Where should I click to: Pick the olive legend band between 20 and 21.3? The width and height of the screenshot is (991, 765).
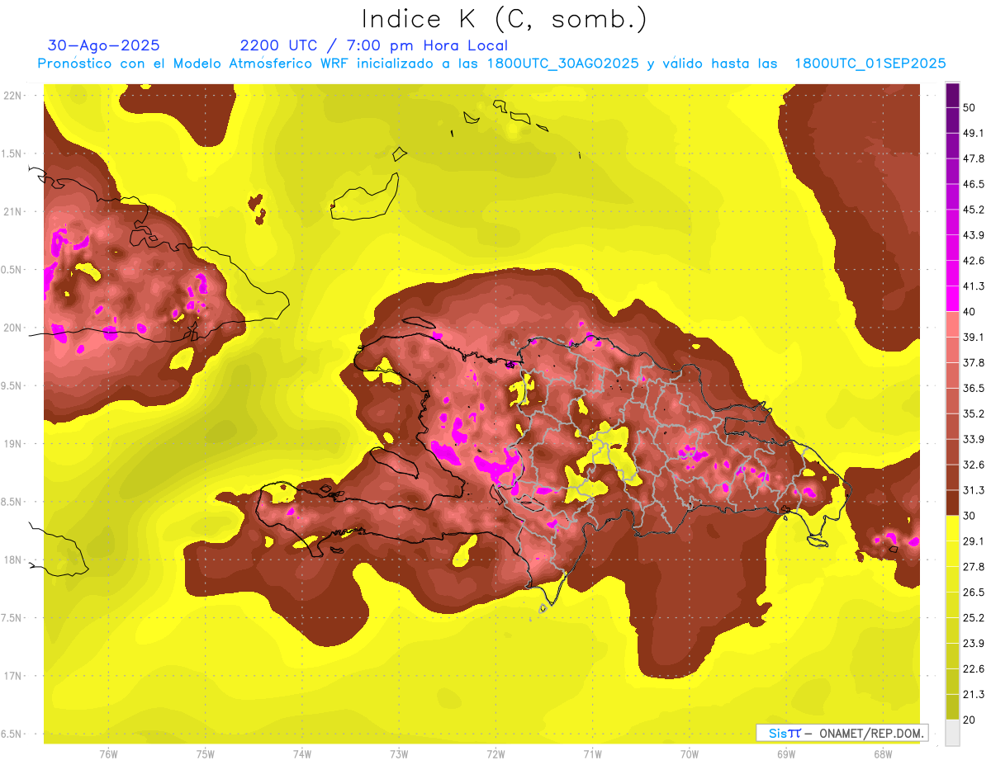tap(952, 707)
